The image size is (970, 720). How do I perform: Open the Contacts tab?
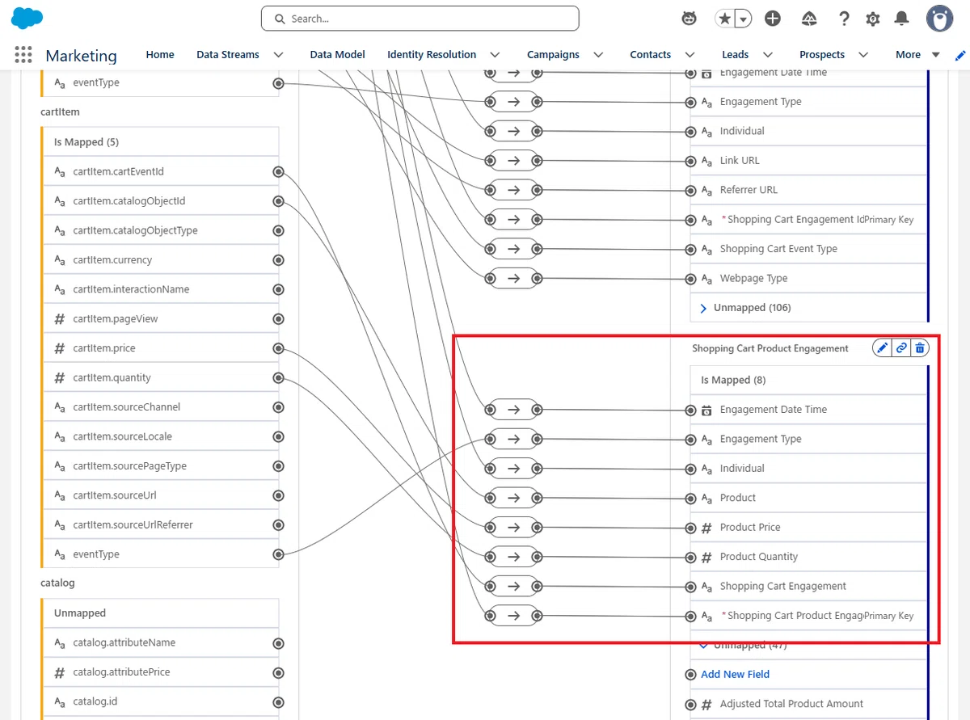651,55
